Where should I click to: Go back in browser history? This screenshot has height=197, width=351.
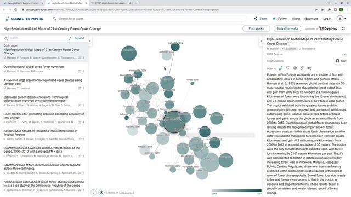pyautogui.click(x=4, y=10)
